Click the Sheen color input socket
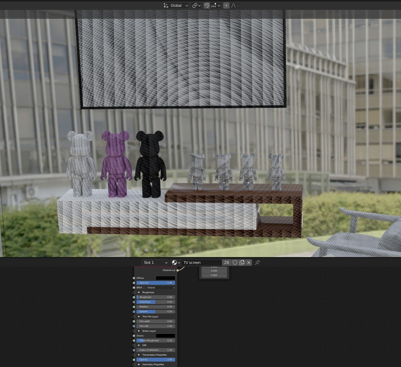 pos(134,336)
